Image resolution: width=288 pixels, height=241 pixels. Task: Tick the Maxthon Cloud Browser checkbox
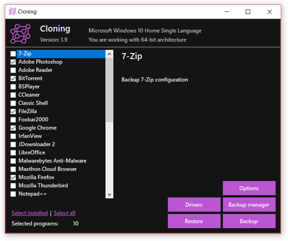pos(13,169)
